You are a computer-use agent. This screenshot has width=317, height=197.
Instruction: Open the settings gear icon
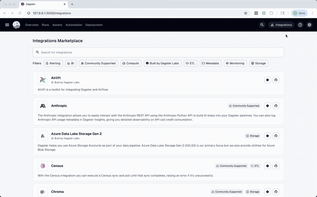pyautogui.click(x=309, y=25)
